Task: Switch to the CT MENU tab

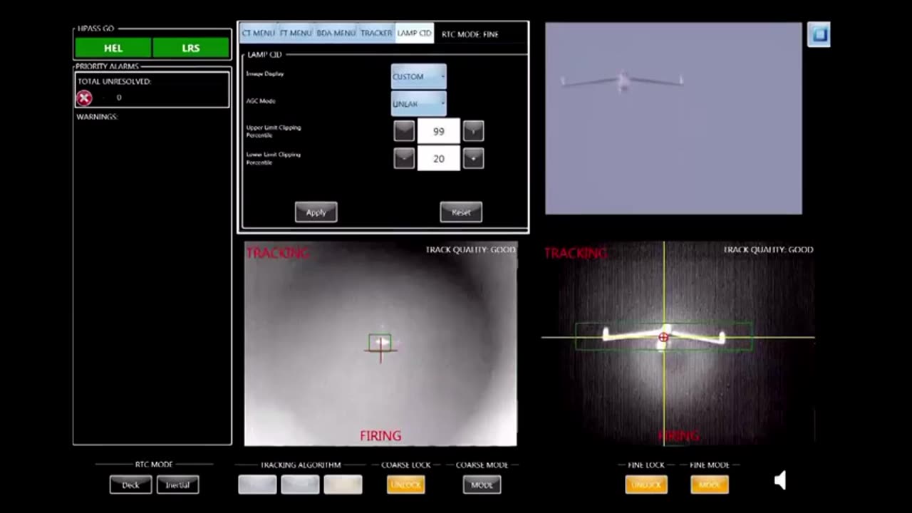Action: 258,33
